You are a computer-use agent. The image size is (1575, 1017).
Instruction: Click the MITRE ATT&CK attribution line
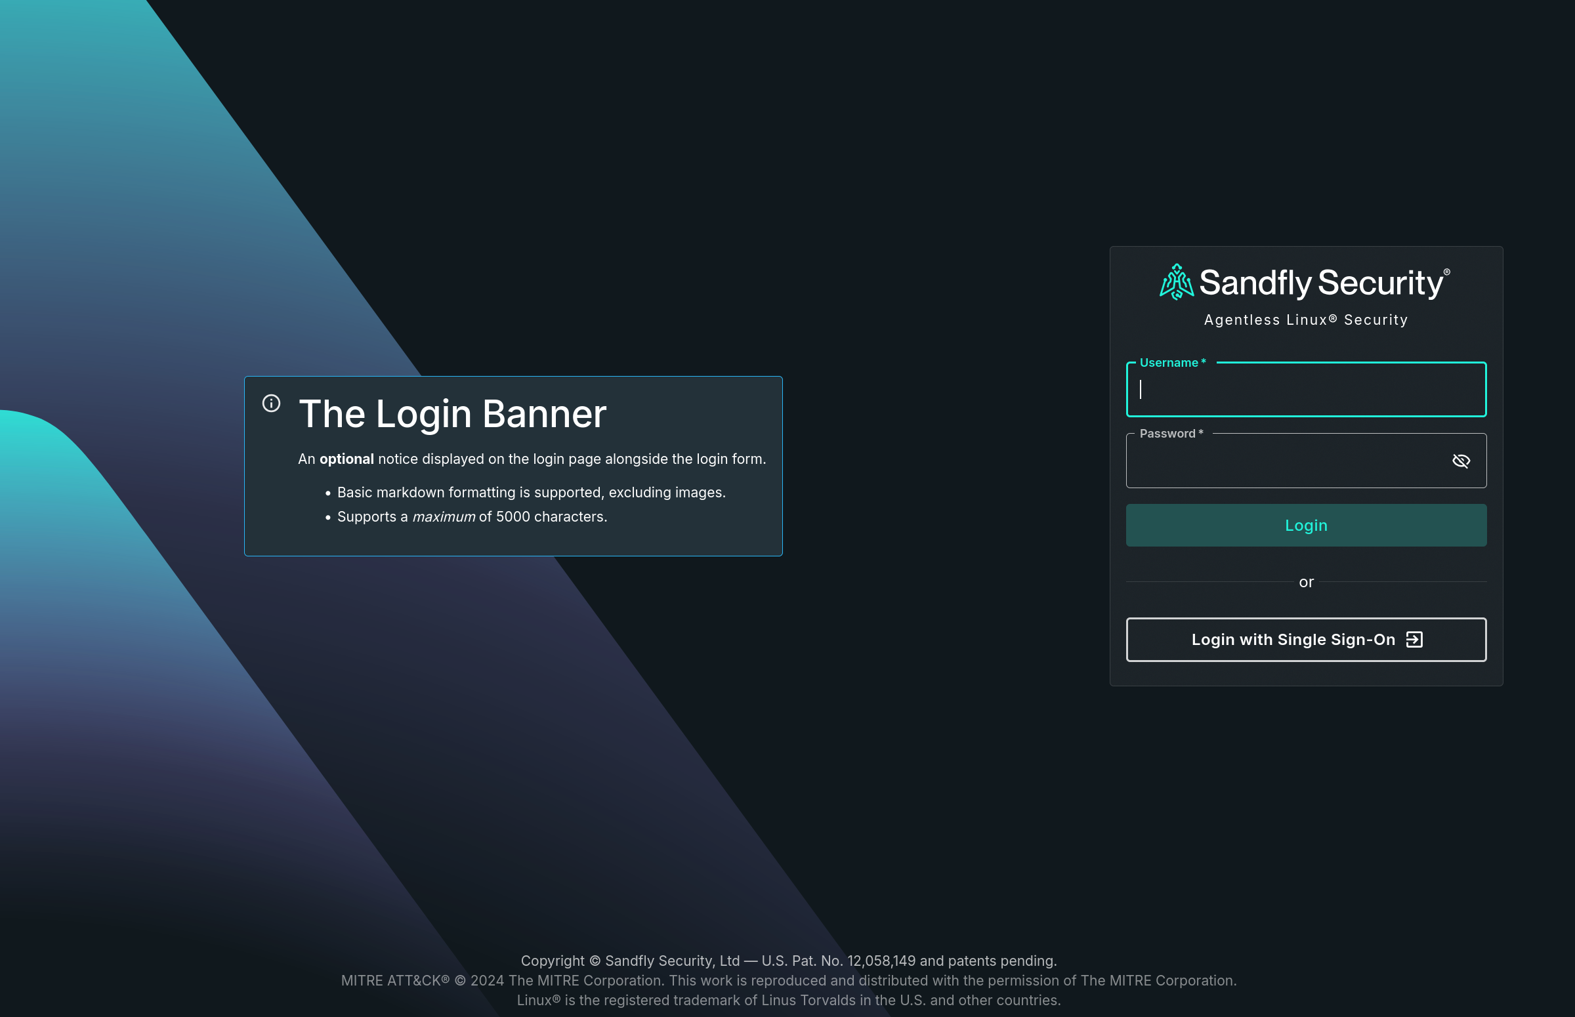(x=789, y=981)
